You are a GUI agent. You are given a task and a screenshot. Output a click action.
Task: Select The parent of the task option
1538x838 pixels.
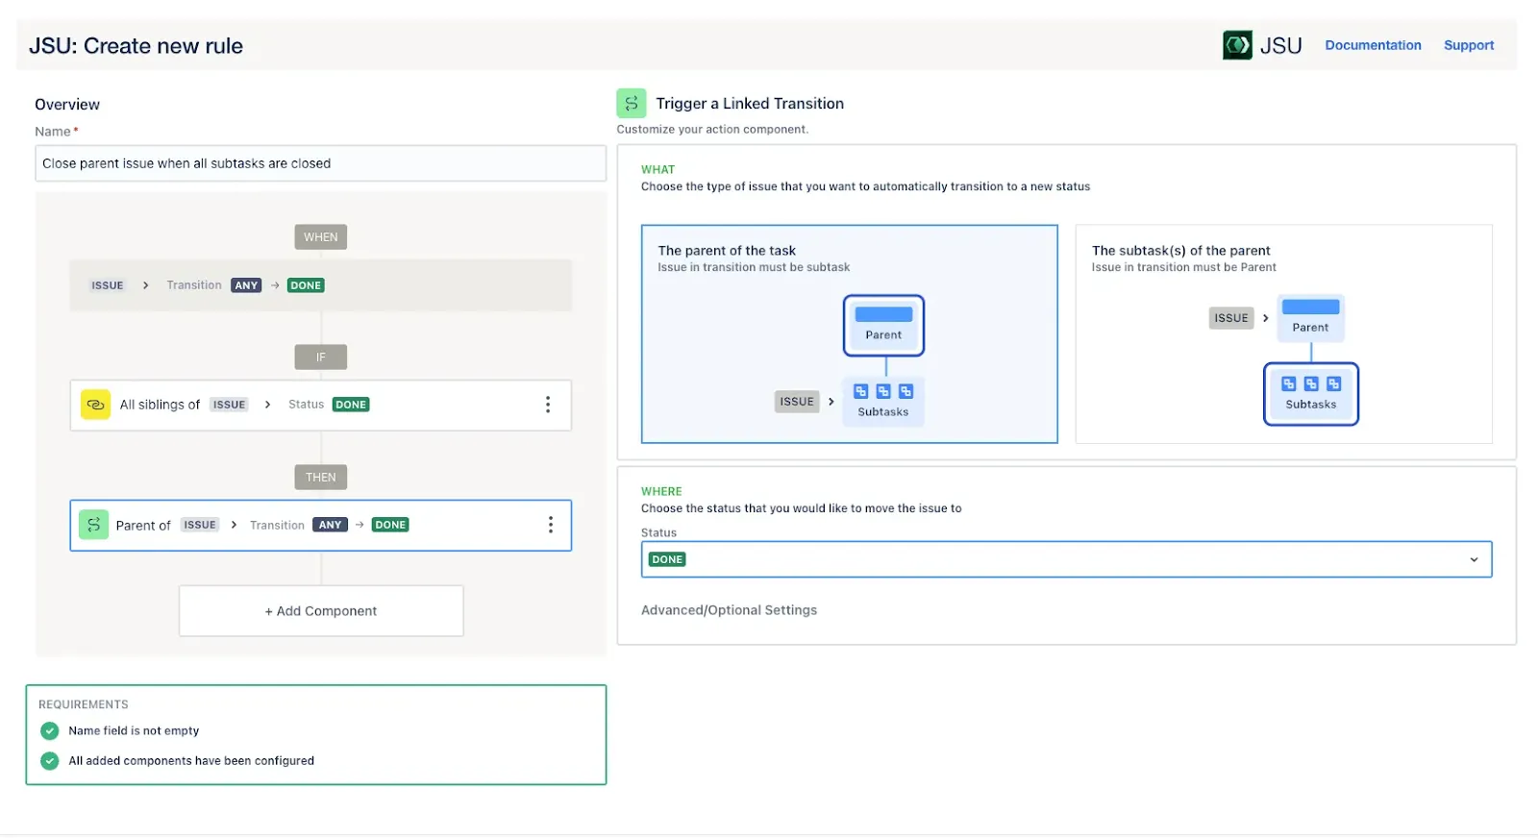click(850, 333)
